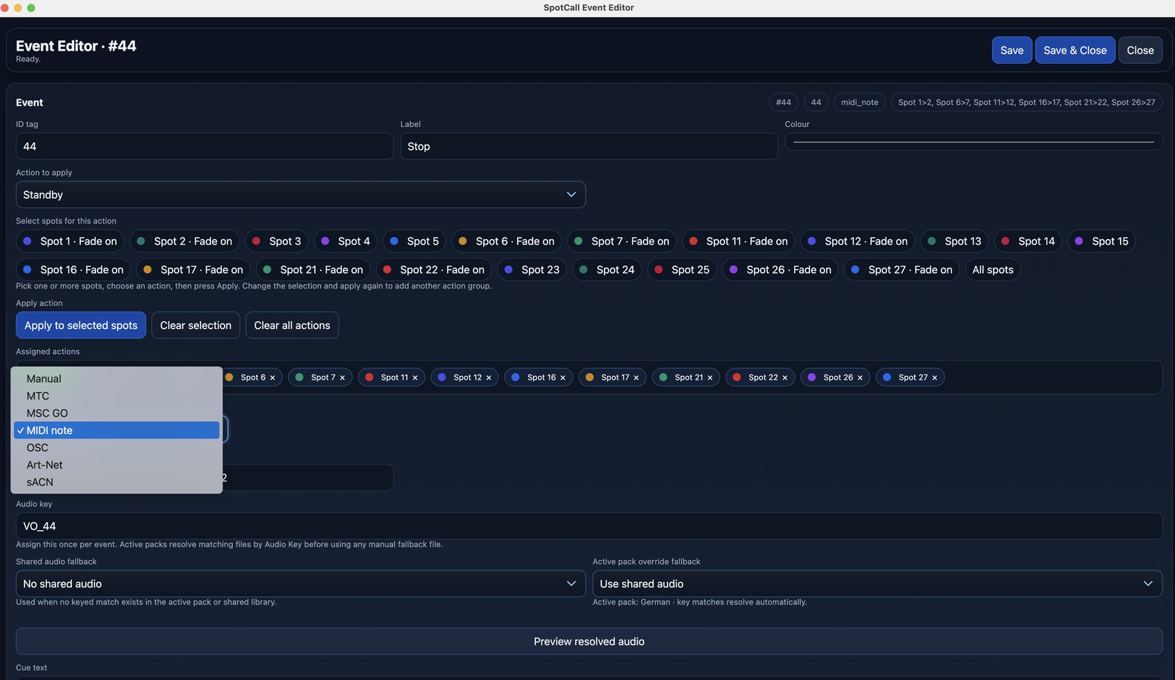Choose MTC from trigger list

pyautogui.click(x=117, y=396)
